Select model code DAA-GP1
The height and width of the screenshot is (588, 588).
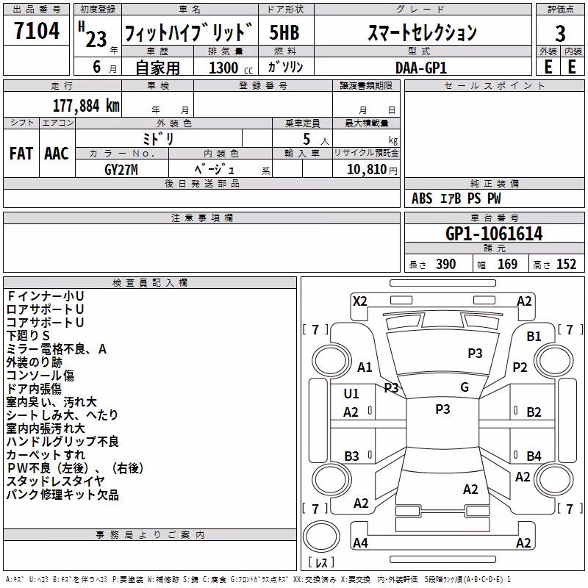coord(421,68)
